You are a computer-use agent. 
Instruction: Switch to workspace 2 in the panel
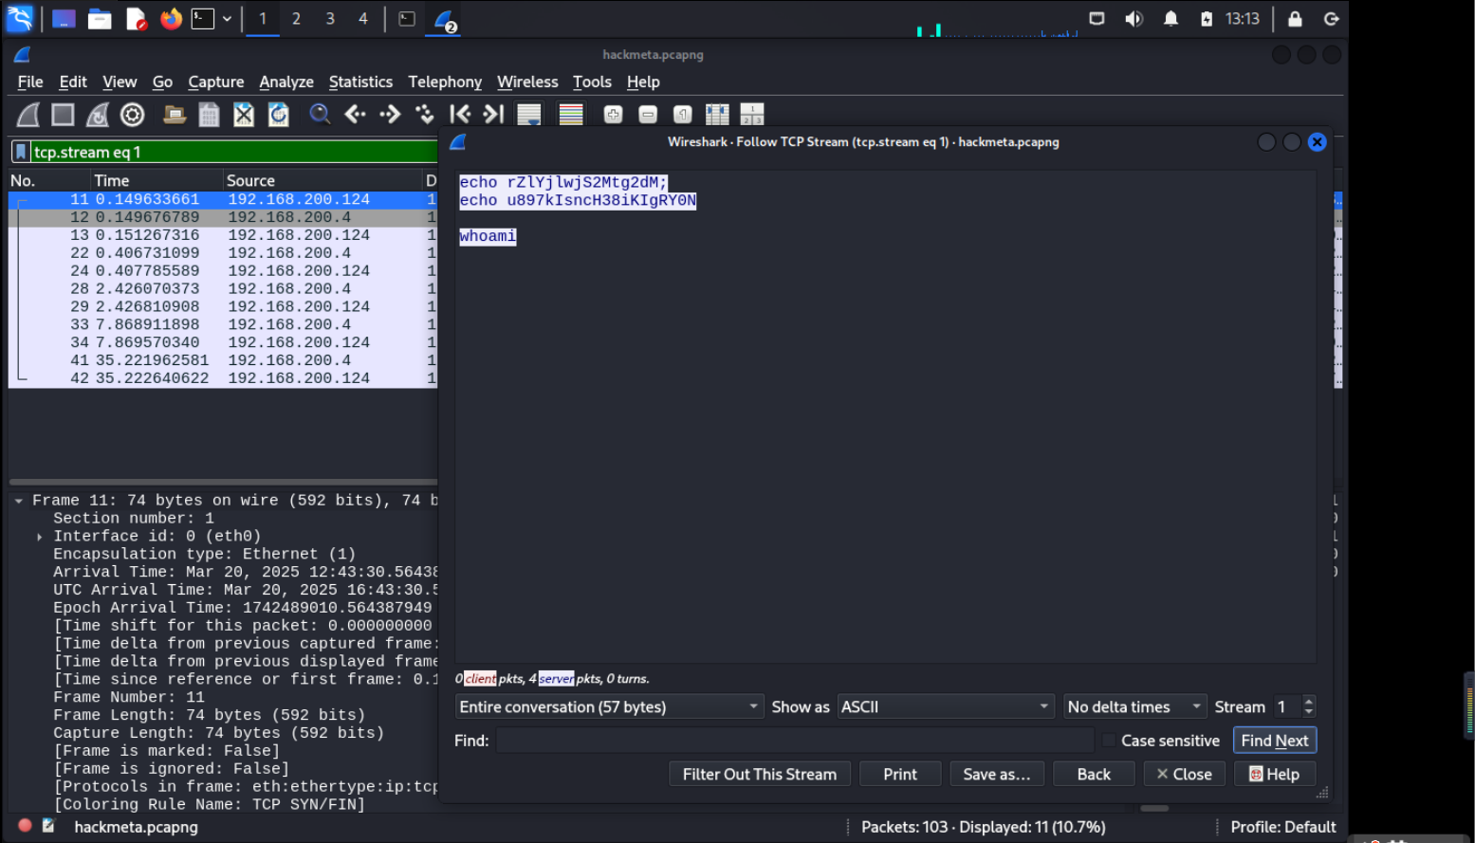(296, 18)
